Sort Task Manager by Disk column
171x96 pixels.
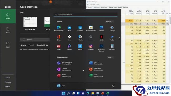pyautogui.click(x=145, y=12)
